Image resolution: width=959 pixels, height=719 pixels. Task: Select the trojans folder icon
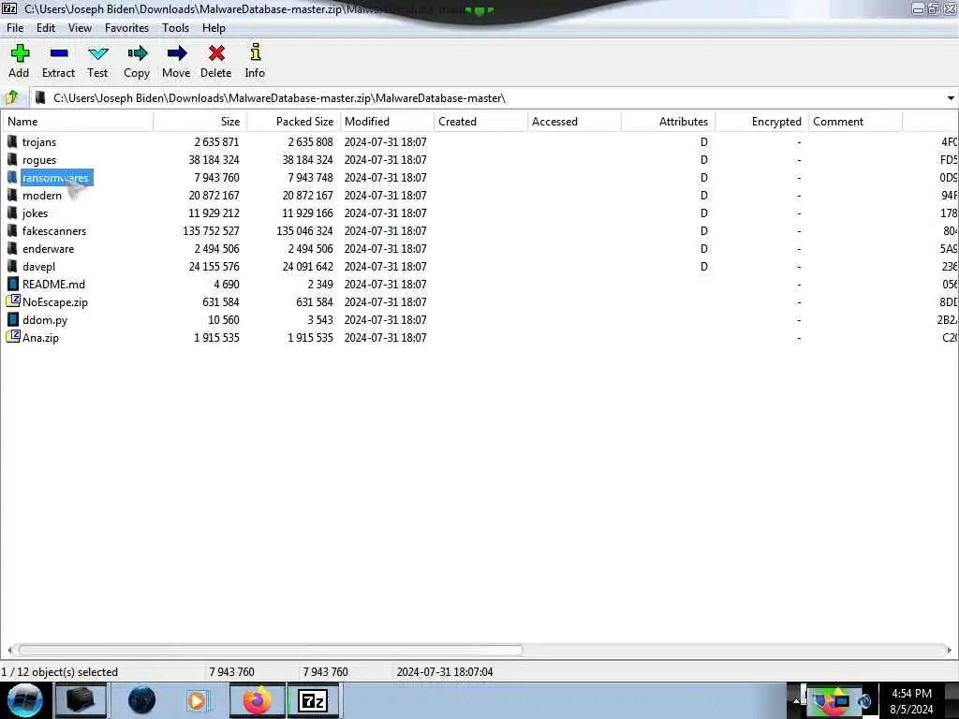[x=12, y=142]
